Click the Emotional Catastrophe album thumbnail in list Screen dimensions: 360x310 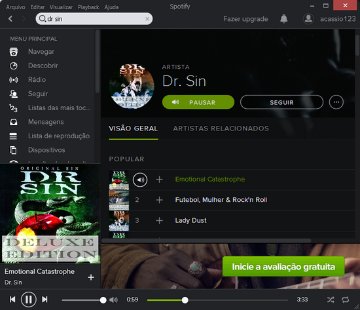(x=119, y=180)
